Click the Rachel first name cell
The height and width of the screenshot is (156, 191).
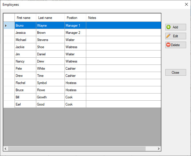[25, 83]
